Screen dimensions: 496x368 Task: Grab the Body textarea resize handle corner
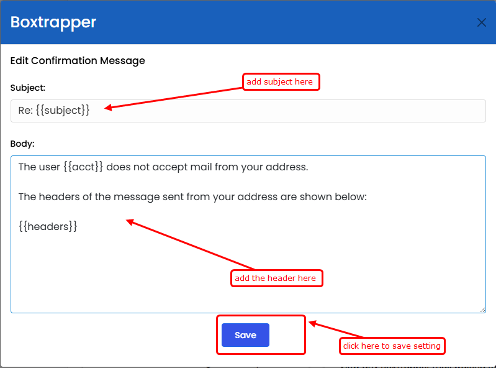point(482,310)
